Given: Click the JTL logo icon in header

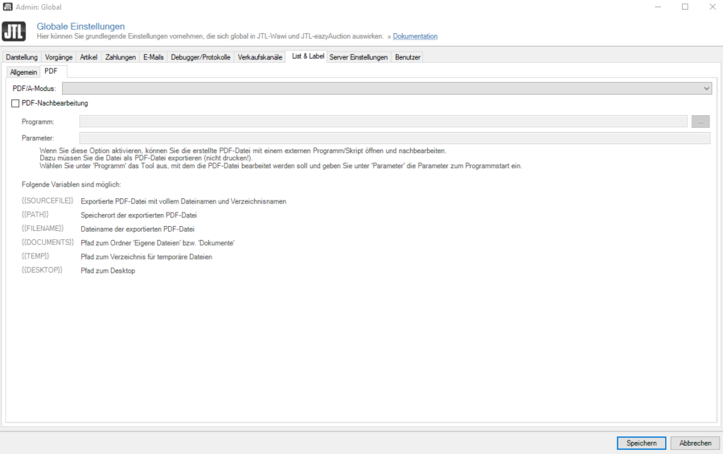Looking at the screenshot, I should [14, 31].
